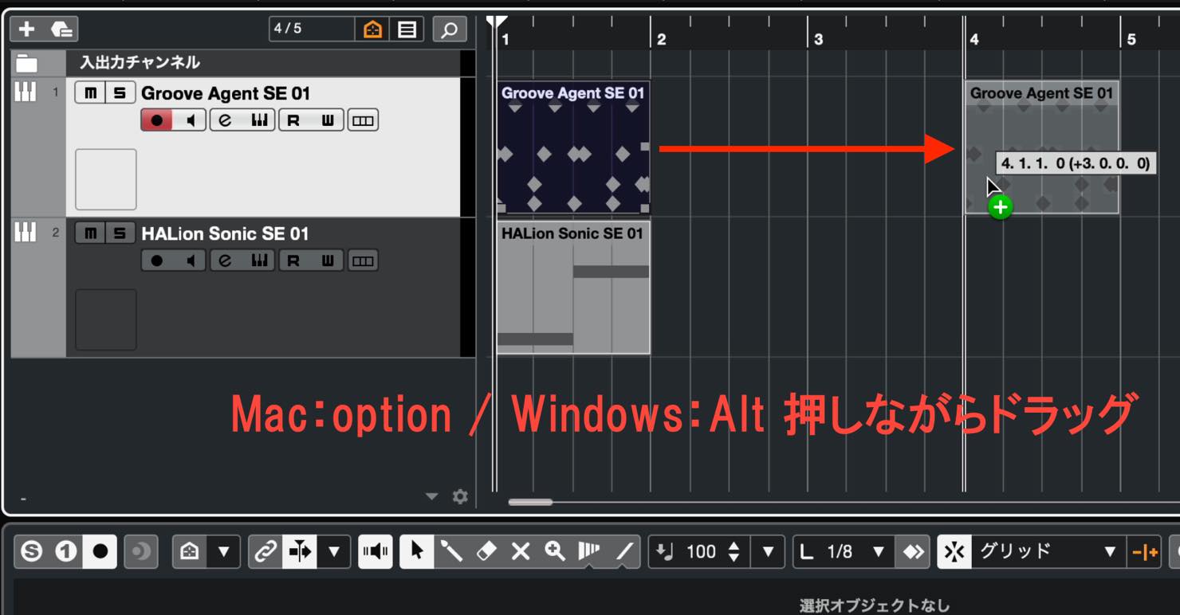Toggle write automation on HALion Sonic SE 01

point(328,260)
